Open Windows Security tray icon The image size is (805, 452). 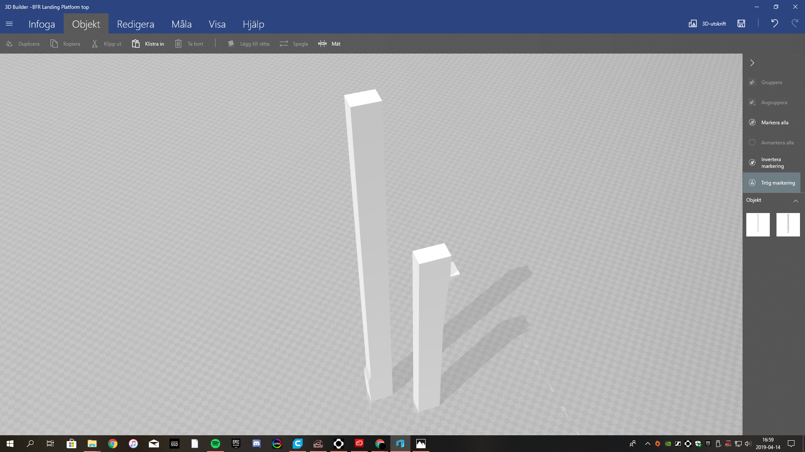698,444
